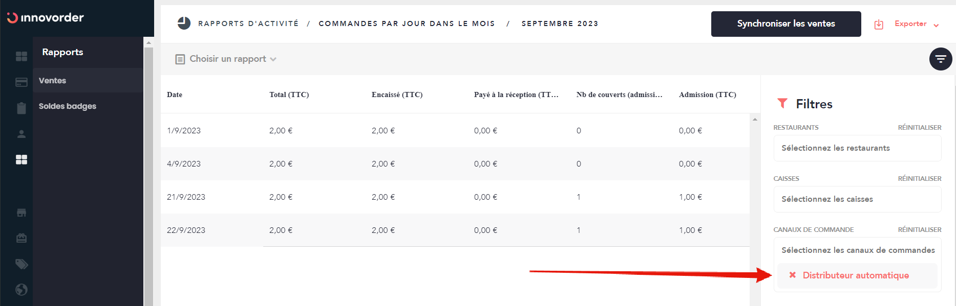
Task: Toggle the round filter panel button
Action: click(x=941, y=59)
